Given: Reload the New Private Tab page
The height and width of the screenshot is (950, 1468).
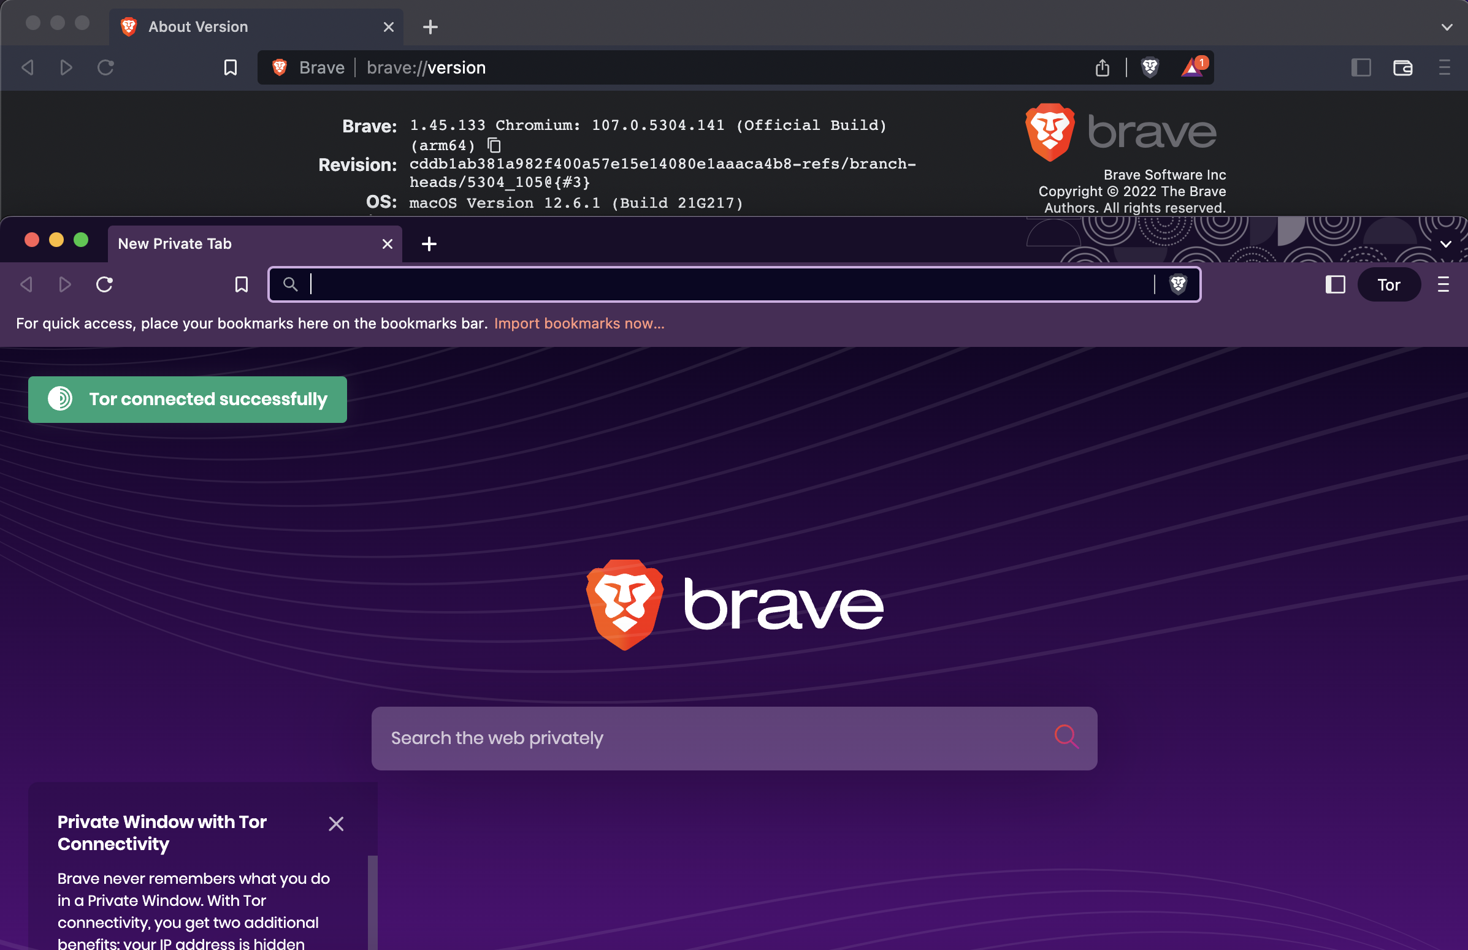Looking at the screenshot, I should coord(104,284).
